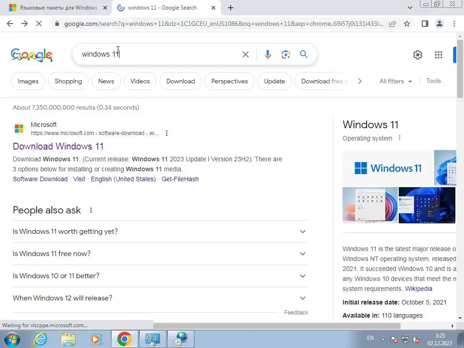Close the windows 11 Google Search tab

click(213, 8)
